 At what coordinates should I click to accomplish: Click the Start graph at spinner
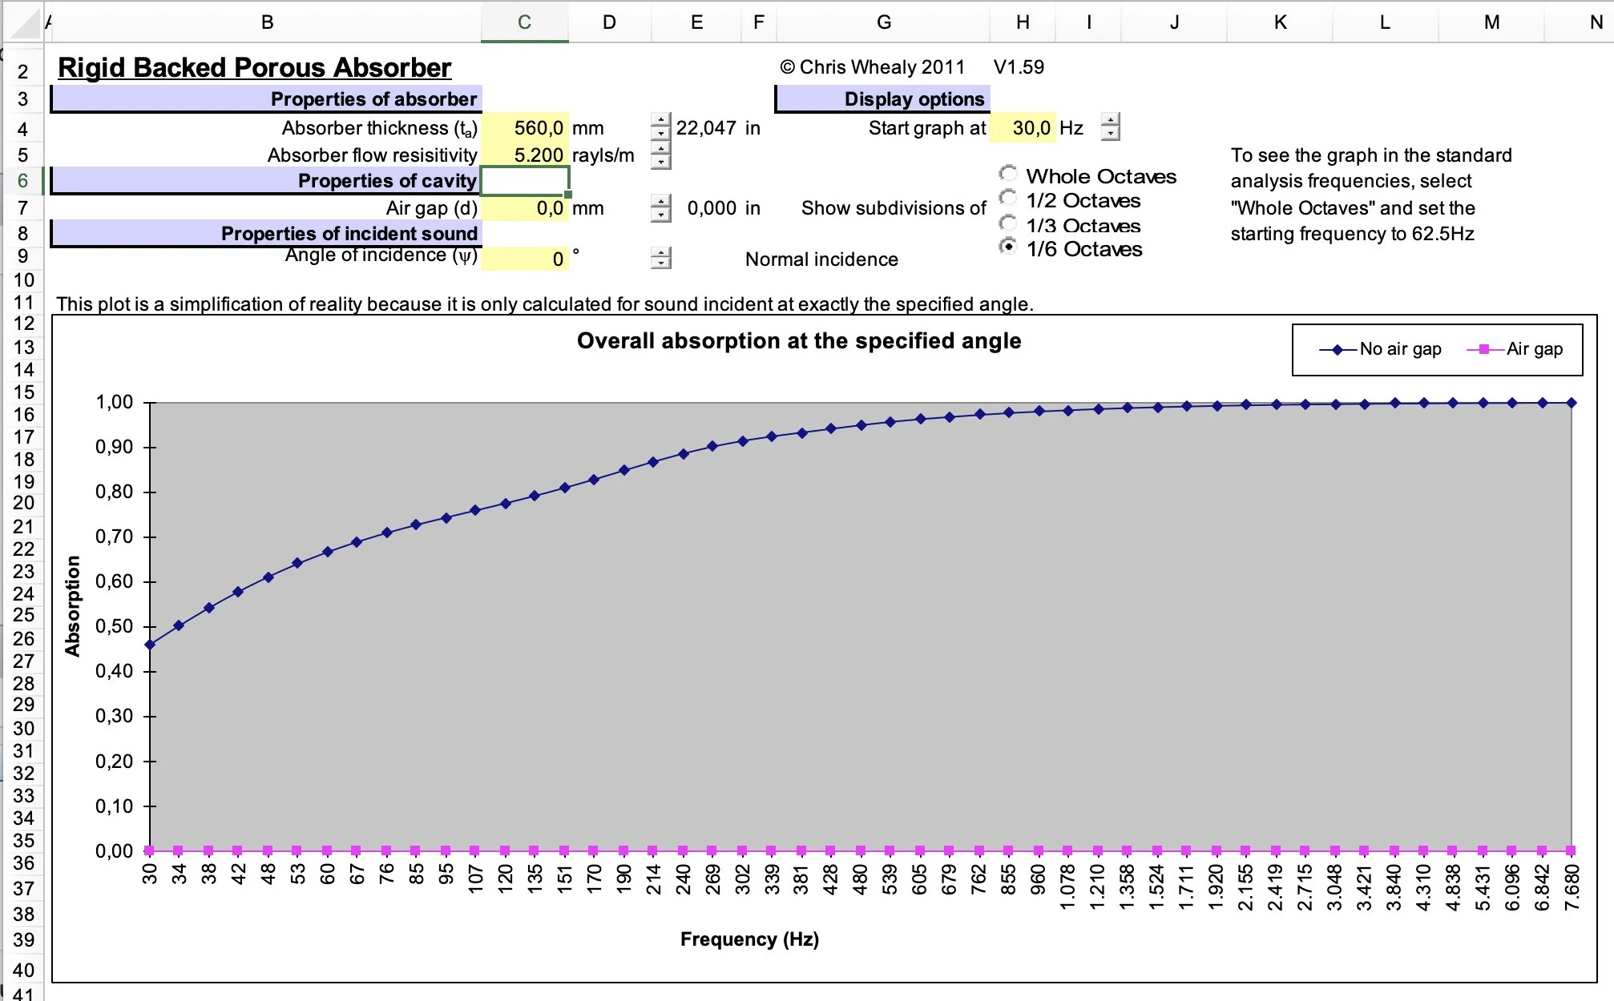[1110, 127]
